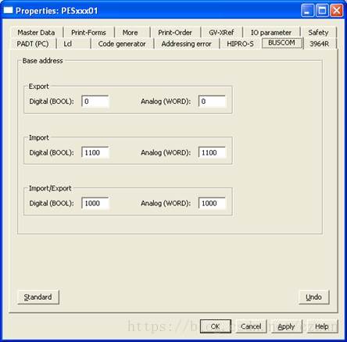Click the Standard button
347x342 pixels.
coord(38,297)
